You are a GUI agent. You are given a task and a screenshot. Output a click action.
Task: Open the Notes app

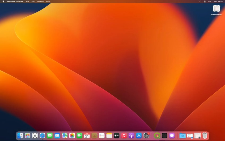tap(109, 135)
